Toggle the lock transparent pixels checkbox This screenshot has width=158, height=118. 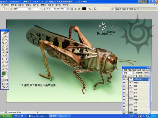[129, 76]
